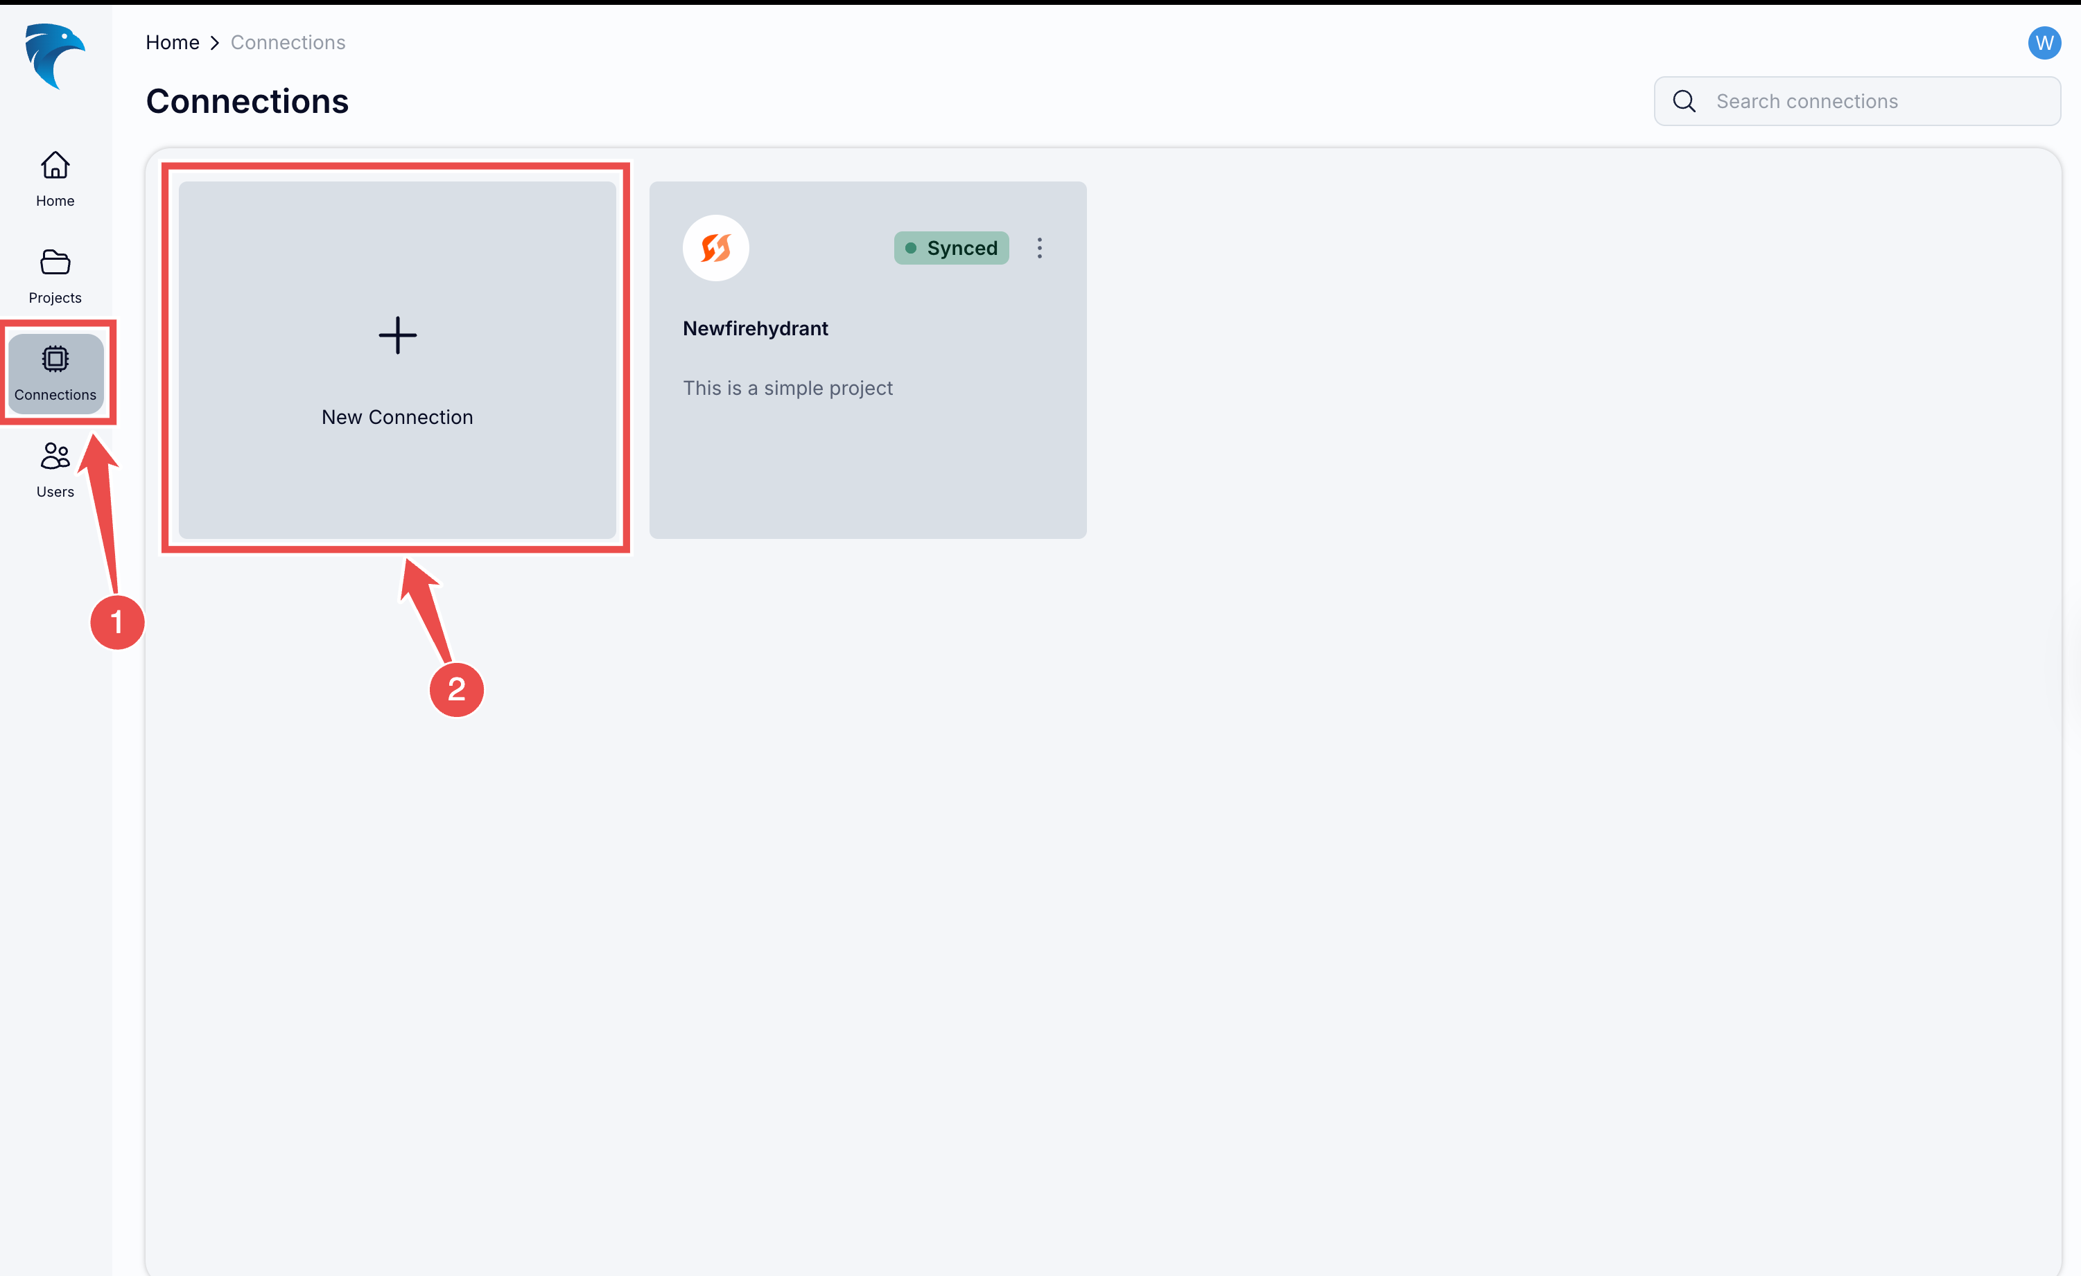Open the Users icon in sidebar
Screen dimensions: 2081x1276
(x=55, y=457)
